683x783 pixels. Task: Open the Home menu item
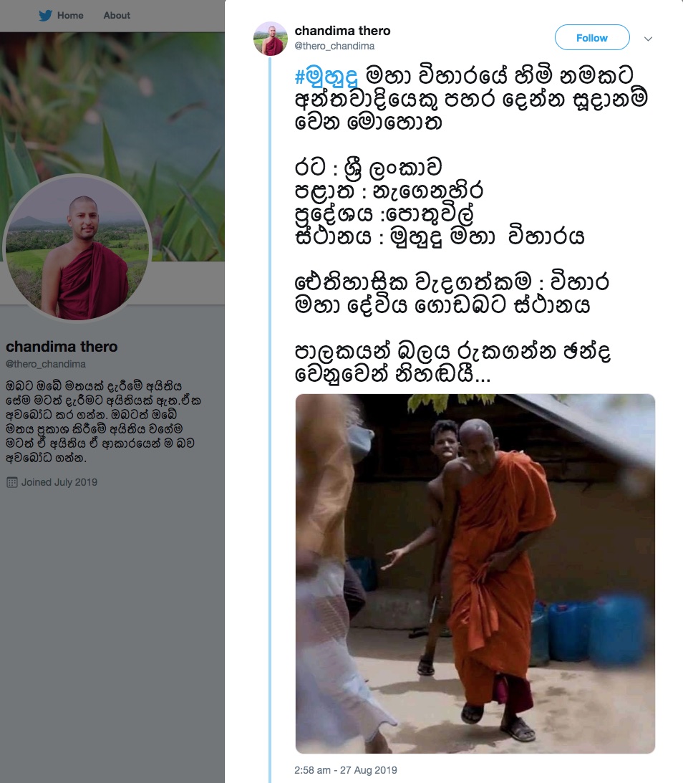click(70, 16)
